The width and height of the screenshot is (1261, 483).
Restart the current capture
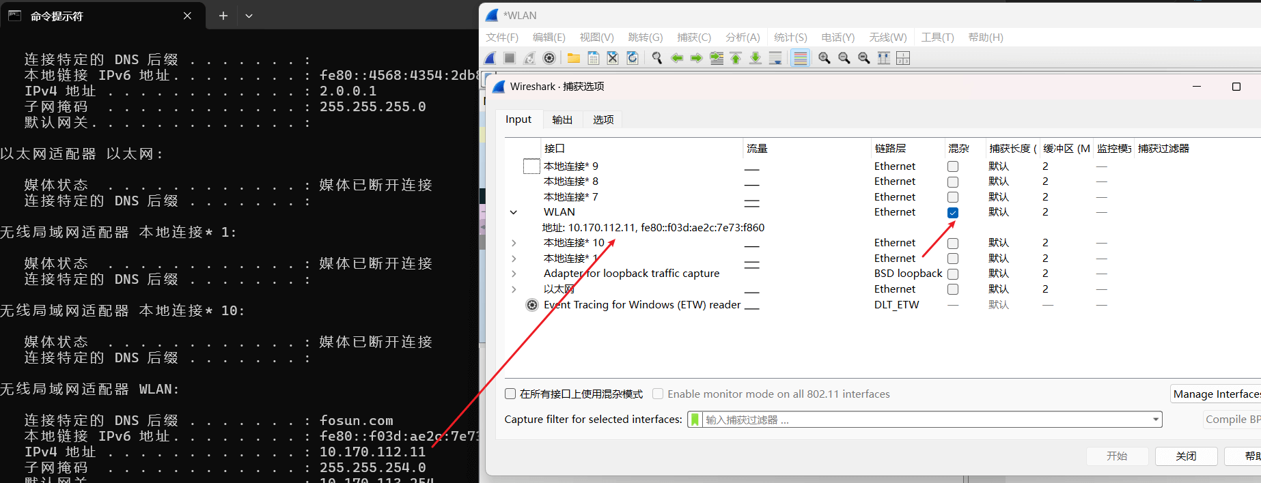point(529,58)
